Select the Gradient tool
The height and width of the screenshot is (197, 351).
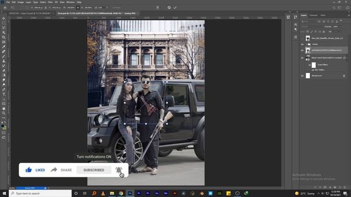(x=4, y=76)
